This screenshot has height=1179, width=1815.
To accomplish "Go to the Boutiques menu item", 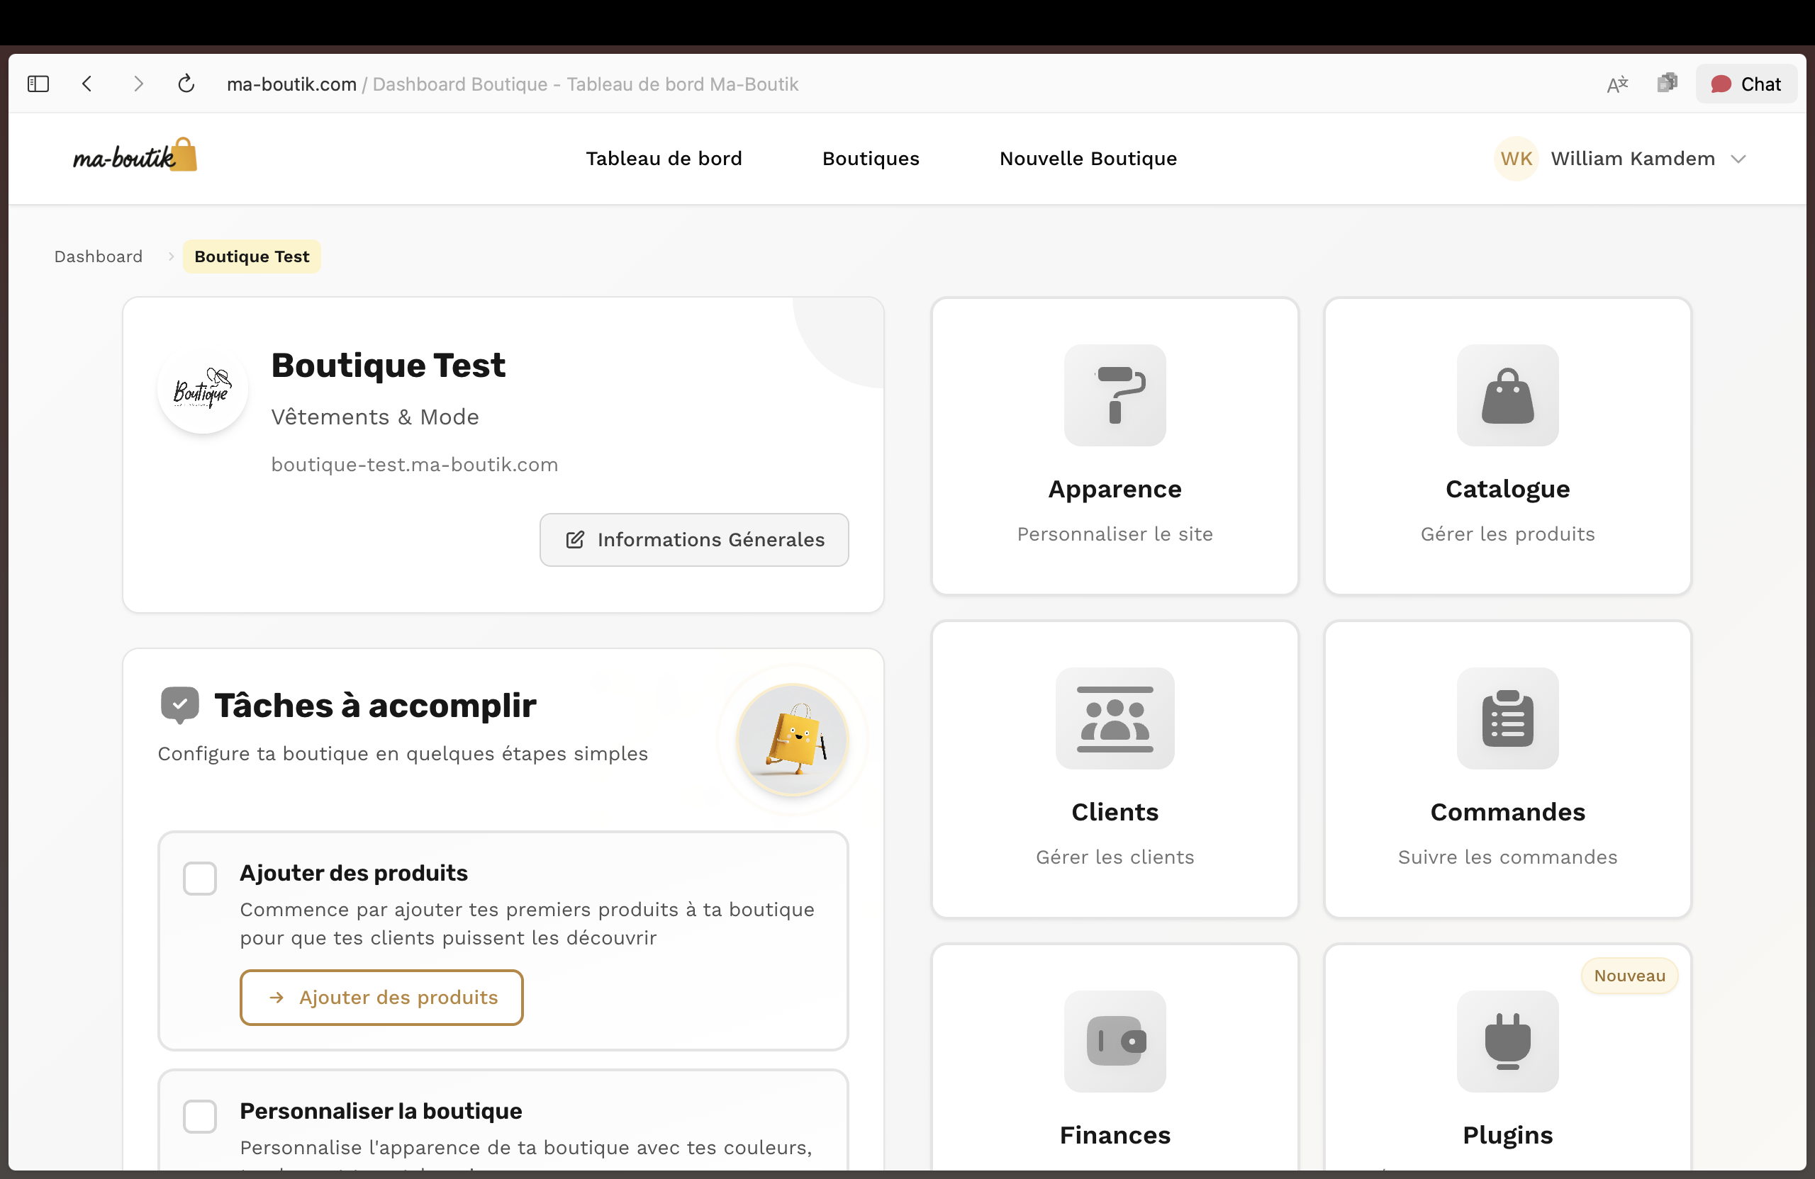I will (x=870, y=159).
